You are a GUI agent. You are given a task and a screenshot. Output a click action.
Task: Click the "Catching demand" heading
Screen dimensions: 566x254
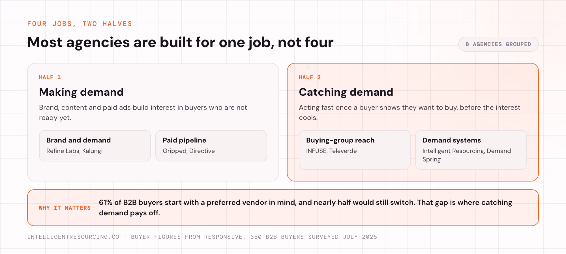pyautogui.click(x=346, y=92)
